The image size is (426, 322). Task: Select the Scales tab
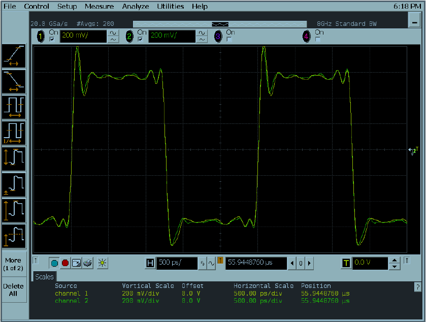click(x=45, y=277)
